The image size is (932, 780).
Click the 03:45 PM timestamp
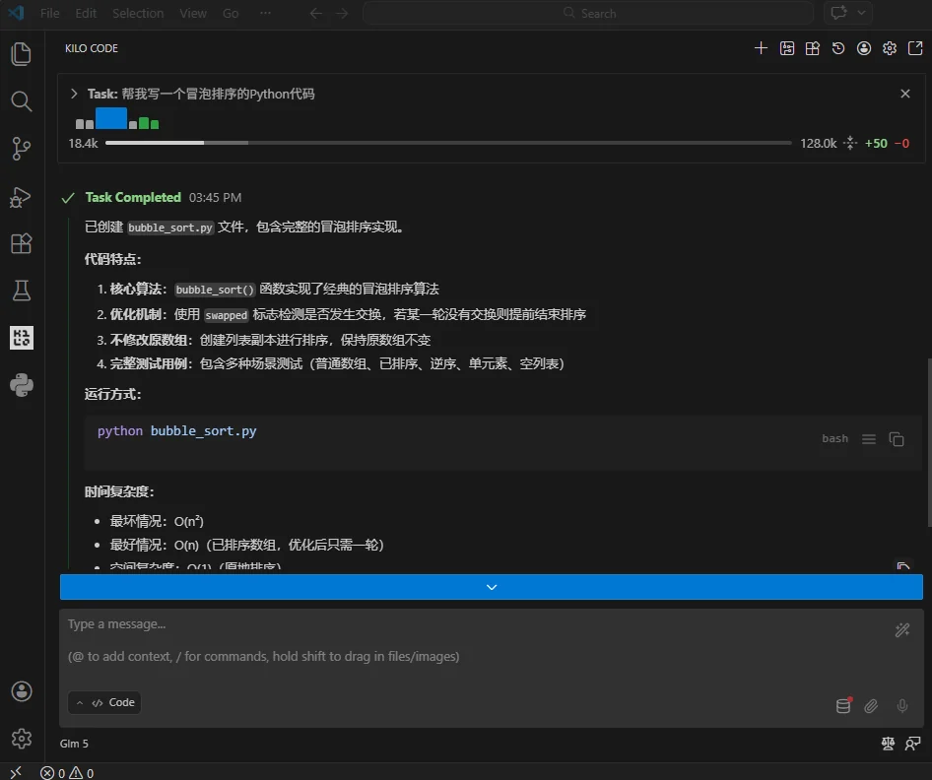[x=215, y=197]
